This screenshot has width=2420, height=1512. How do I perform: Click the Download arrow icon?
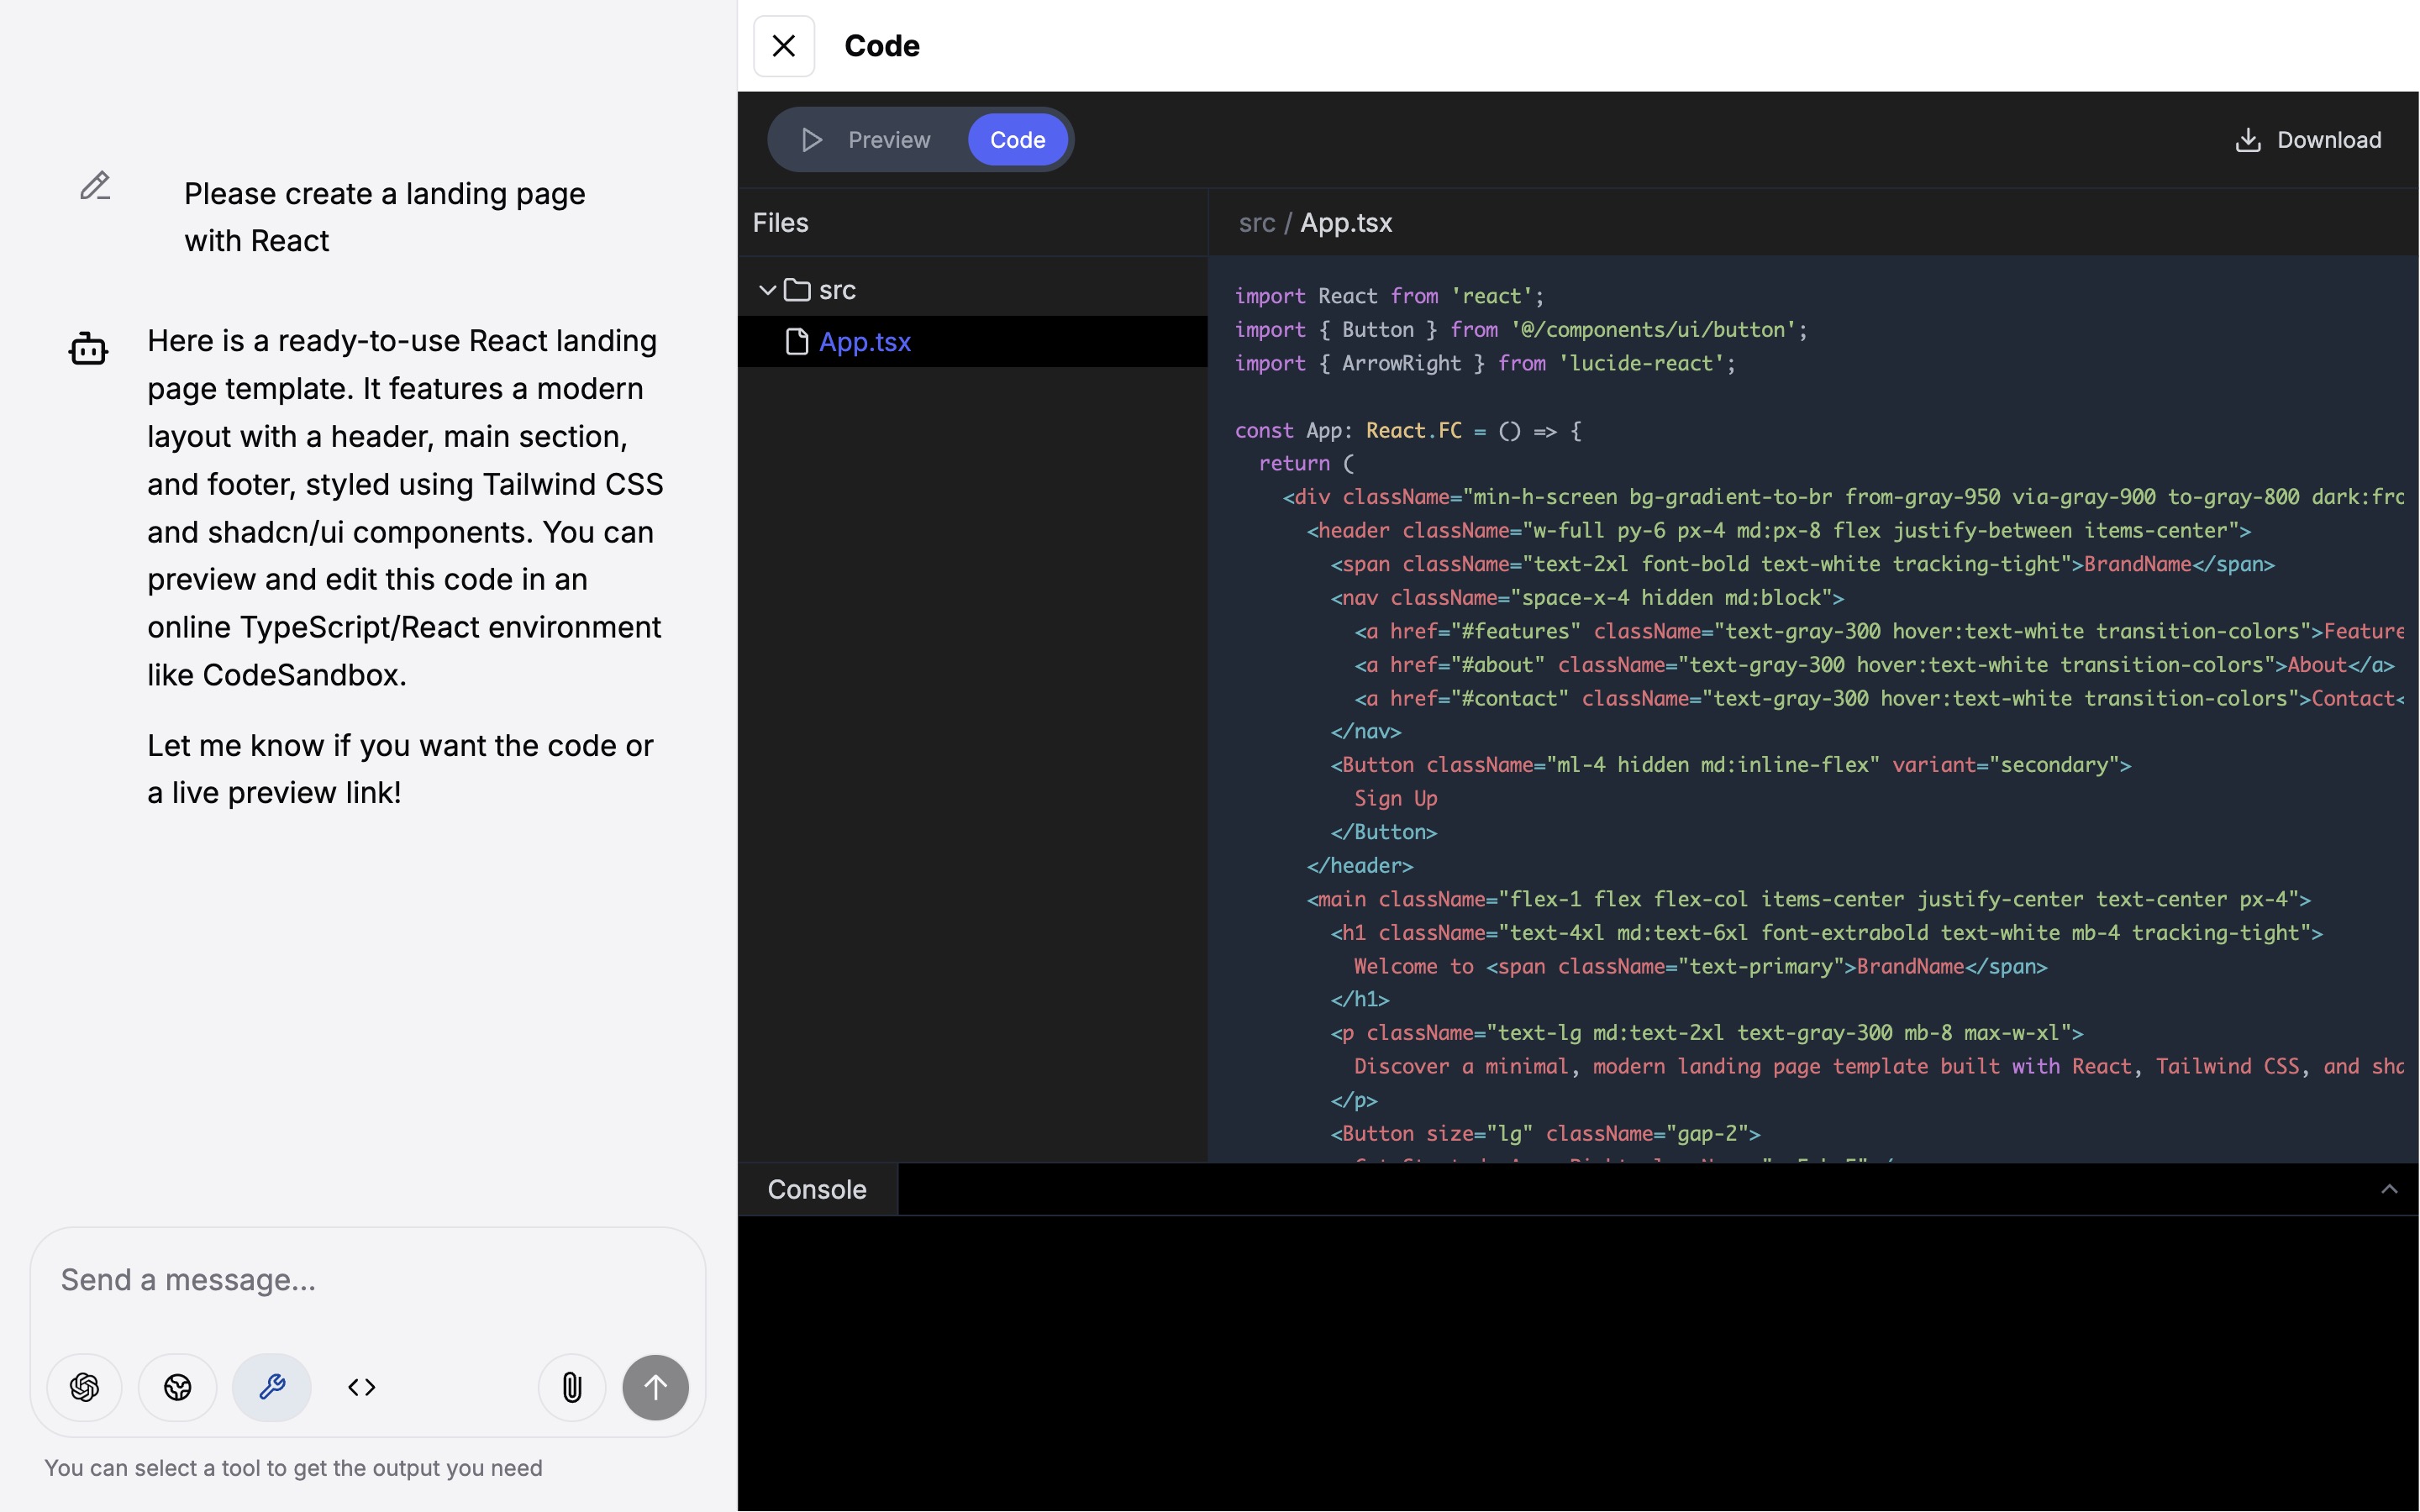2248,140
